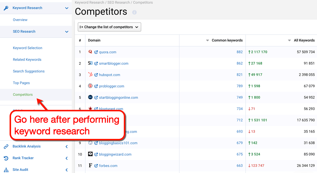Click the info icon beside Competitors heading
317x173 pixels.
[x=134, y=12]
